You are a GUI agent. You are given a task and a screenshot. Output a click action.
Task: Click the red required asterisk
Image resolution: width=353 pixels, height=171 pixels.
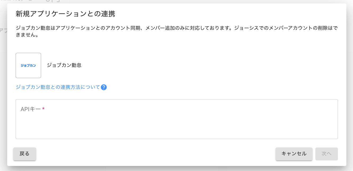43,109
